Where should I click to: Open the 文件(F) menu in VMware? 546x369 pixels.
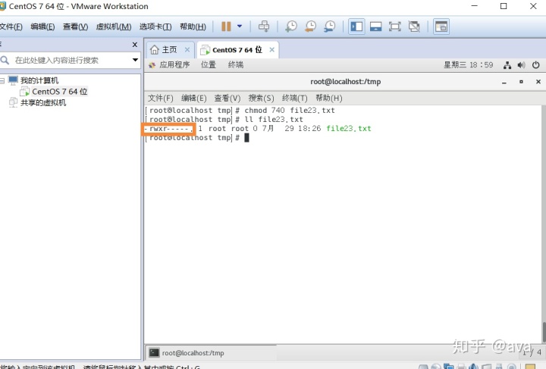coord(11,27)
